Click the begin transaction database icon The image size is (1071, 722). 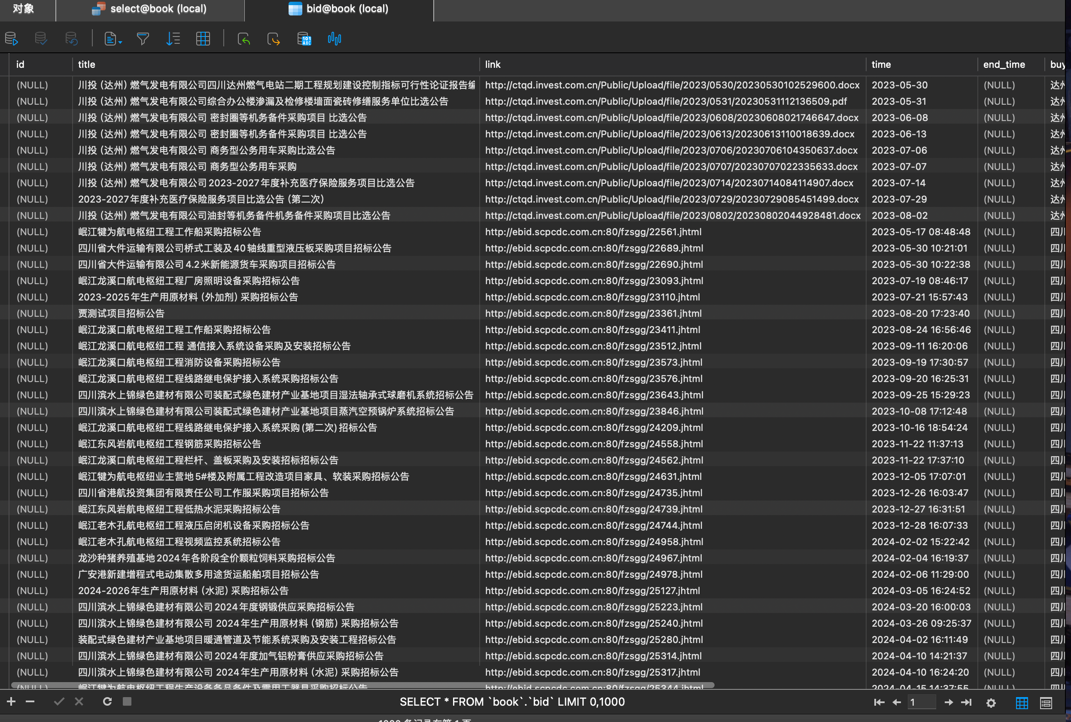coord(11,39)
